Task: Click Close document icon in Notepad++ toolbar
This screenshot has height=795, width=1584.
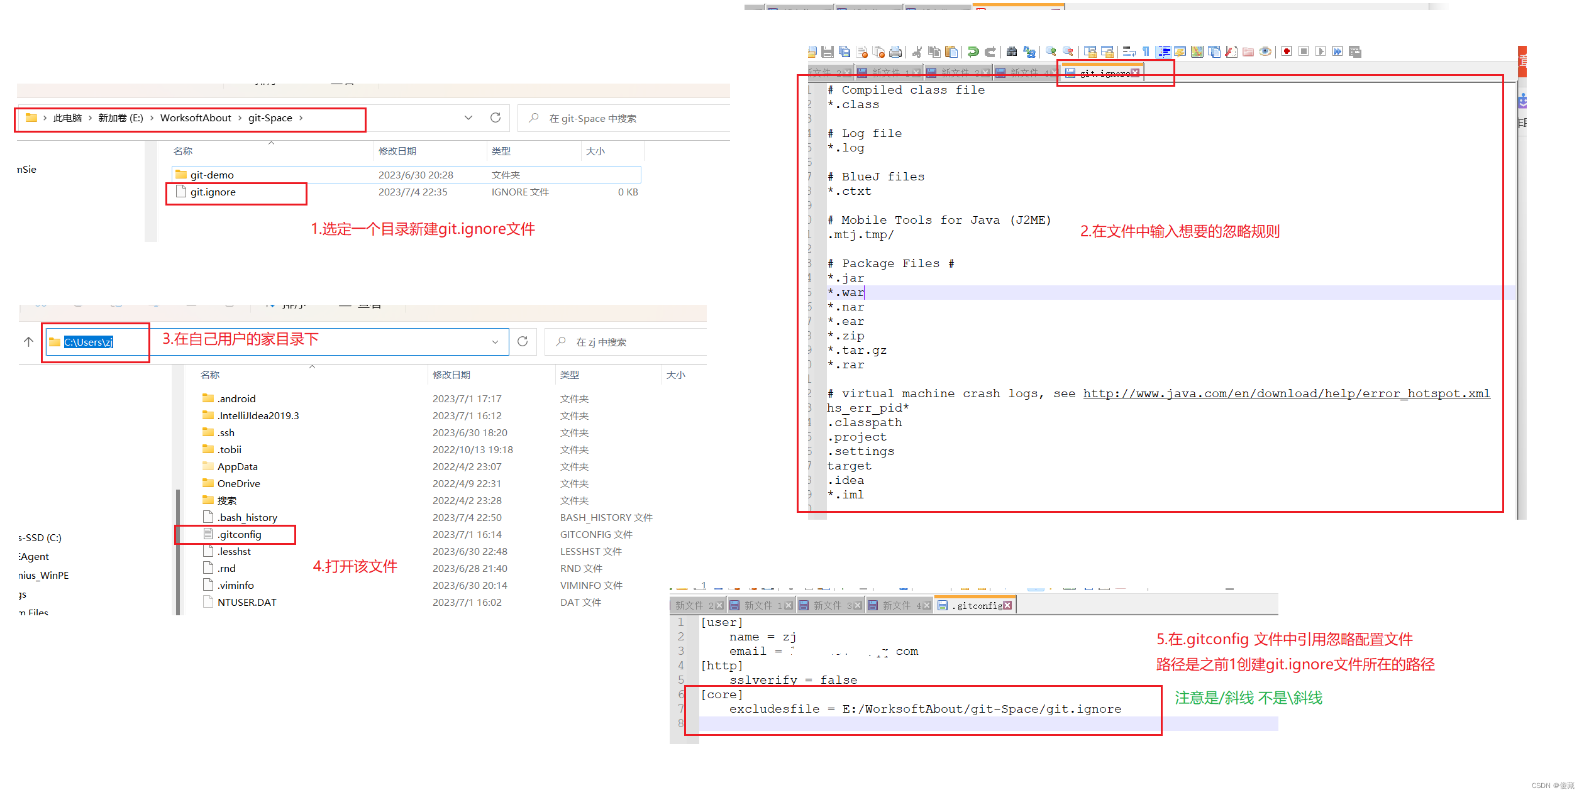Action: (x=862, y=52)
